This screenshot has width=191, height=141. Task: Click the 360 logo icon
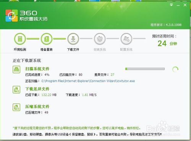point(11,16)
